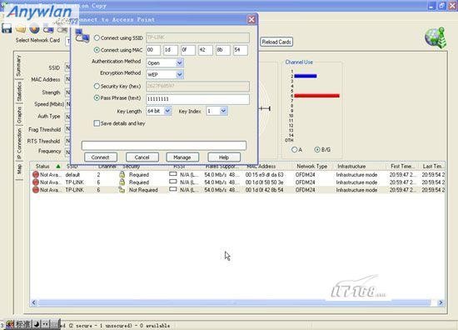Open the IP Connection side tab
The image size is (458, 330).
19,144
